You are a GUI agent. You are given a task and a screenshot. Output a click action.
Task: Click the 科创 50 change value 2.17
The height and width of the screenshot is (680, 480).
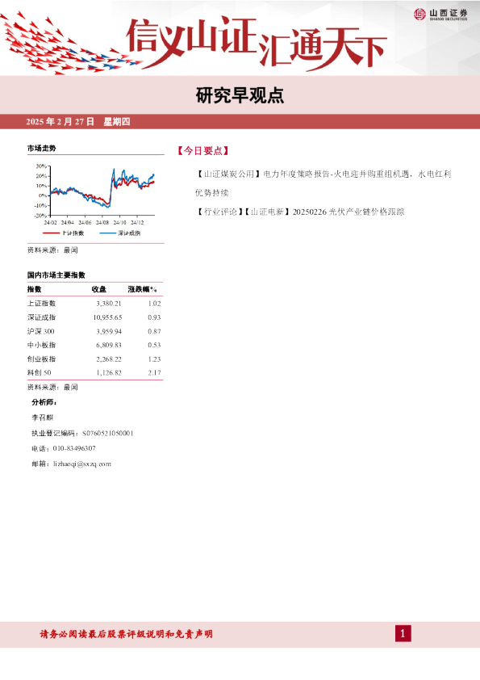[x=154, y=372]
